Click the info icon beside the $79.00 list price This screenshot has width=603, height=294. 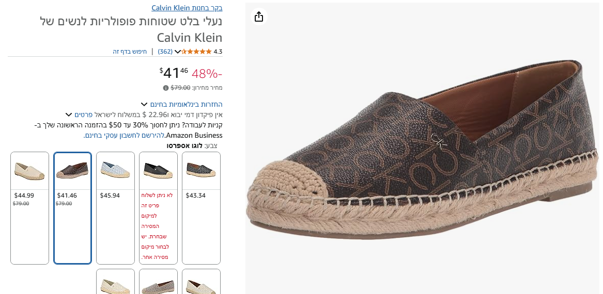tap(166, 88)
